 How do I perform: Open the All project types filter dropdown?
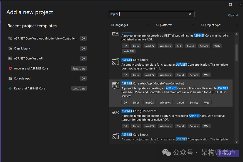[219, 25]
